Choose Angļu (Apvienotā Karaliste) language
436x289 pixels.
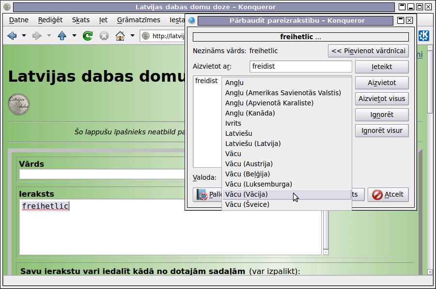click(286, 103)
